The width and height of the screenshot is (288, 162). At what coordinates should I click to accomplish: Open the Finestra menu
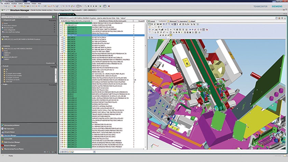(34, 3)
